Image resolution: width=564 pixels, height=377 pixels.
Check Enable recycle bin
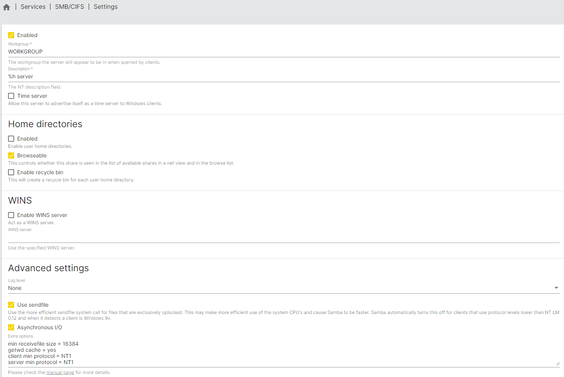[x=11, y=172]
